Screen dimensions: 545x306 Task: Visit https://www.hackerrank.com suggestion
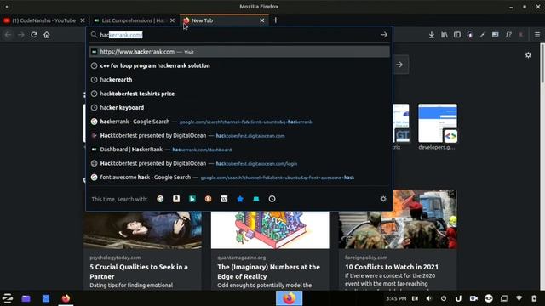239,52
